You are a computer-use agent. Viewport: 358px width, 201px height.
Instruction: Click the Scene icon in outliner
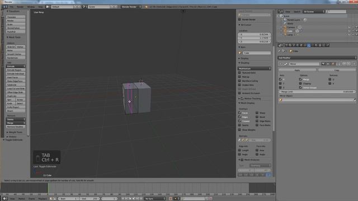click(281, 16)
